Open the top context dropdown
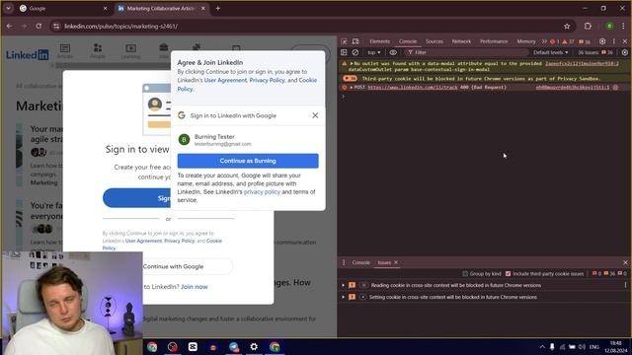This screenshot has height=355, width=632. 373,52
